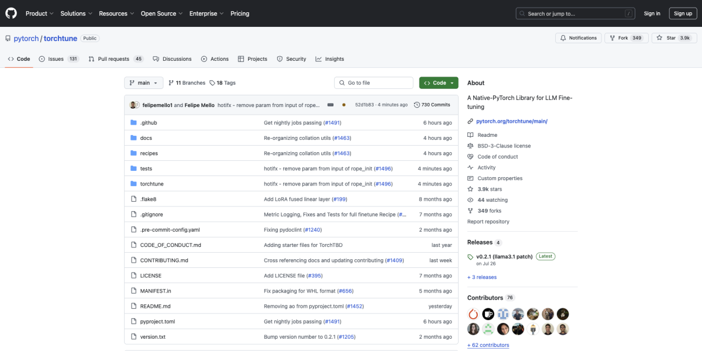Click the folder icon beside recipes
Screen dimensions: 702x351
point(133,153)
